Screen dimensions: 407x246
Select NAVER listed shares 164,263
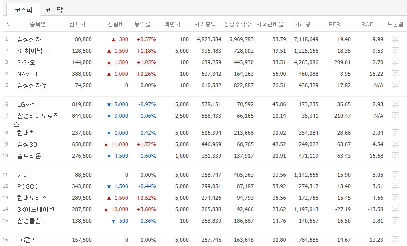[x=244, y=74]
